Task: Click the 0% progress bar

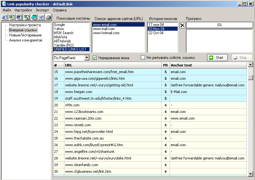Action: click(x=219, y=25)
